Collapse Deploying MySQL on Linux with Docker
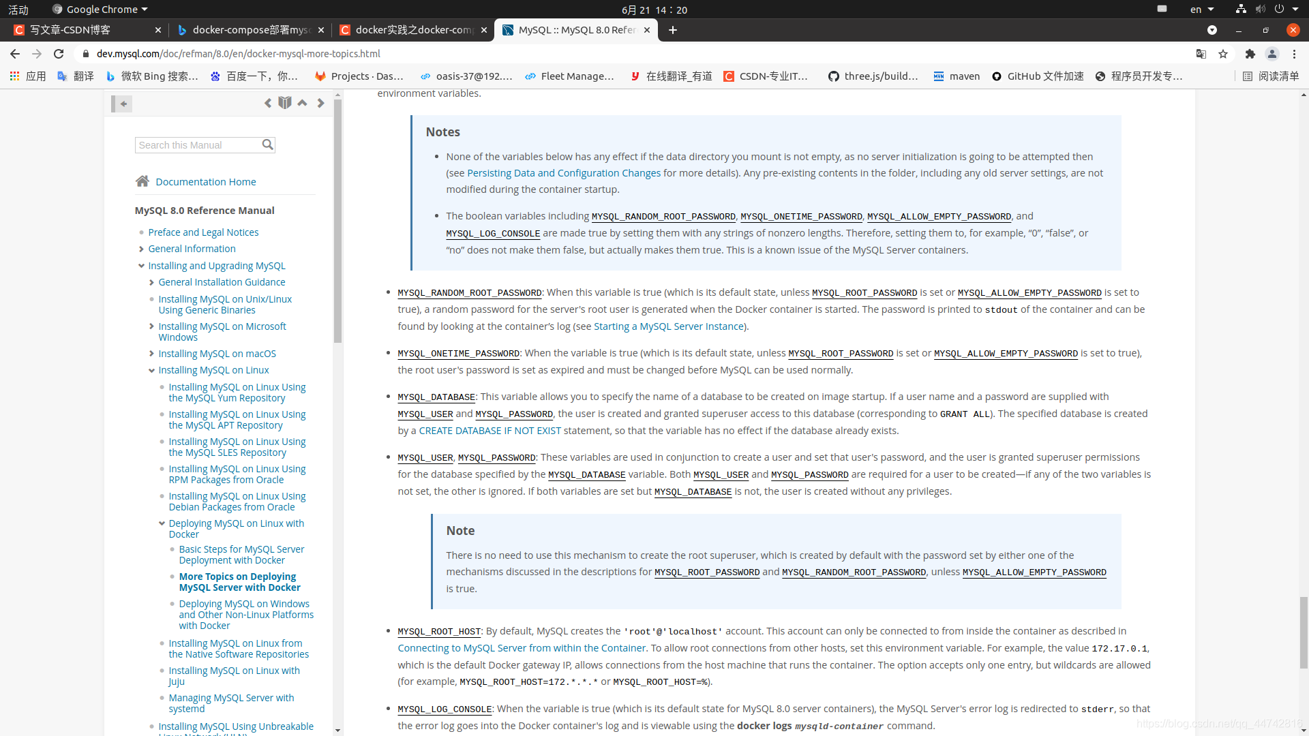Image resolution: width=1309 pixels, height=736 pixels. coord(162,523)
